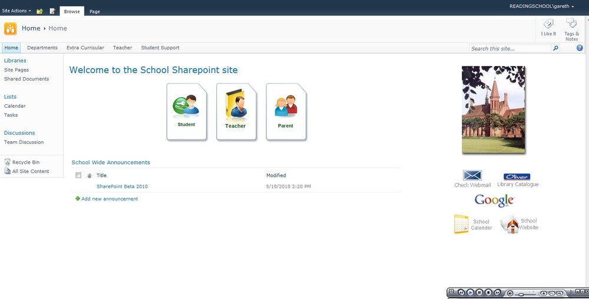Pause the media player
The image size is (589, 299).
point(479,293)
